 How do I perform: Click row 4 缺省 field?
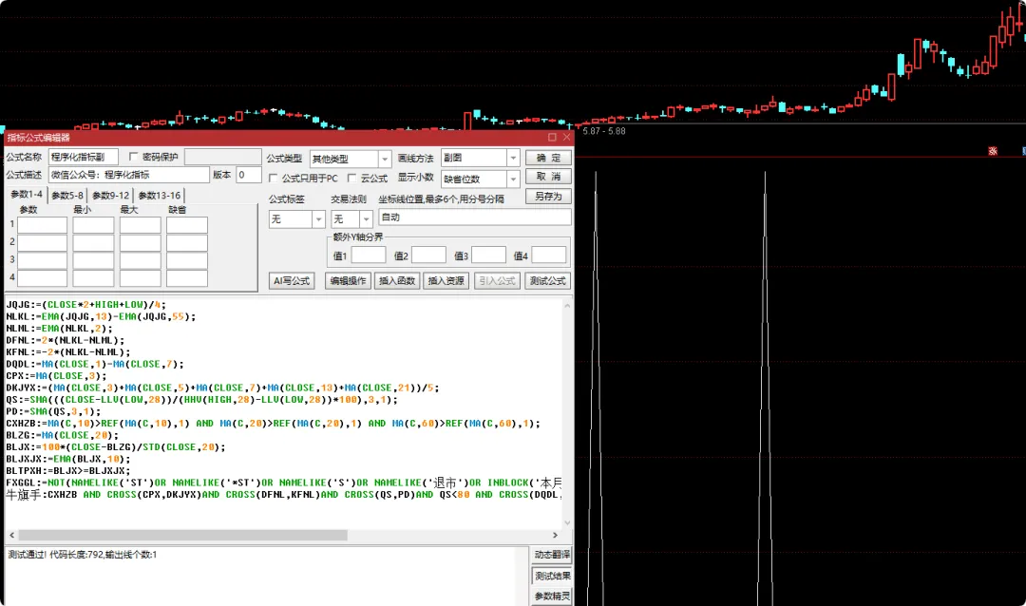pos(187,278)
